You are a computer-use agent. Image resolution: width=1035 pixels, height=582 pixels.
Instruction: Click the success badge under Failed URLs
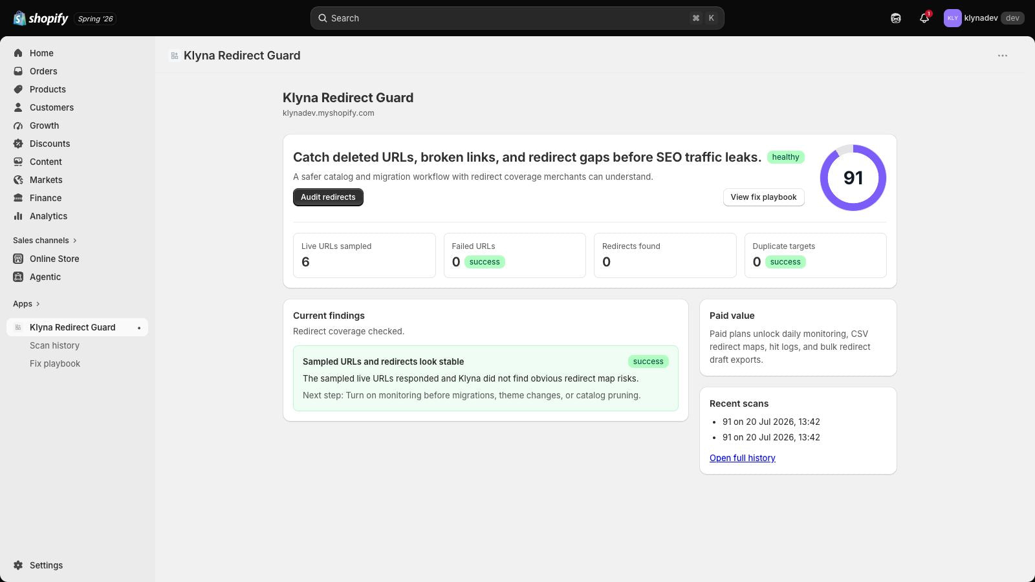pos(485,262)
